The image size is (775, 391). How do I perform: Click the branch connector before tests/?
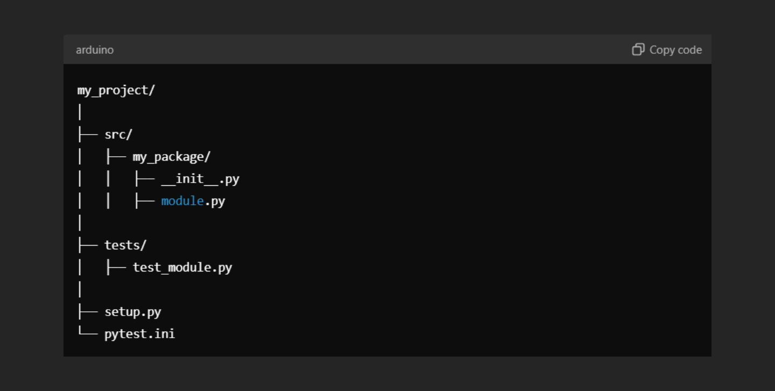coord(88,246)
